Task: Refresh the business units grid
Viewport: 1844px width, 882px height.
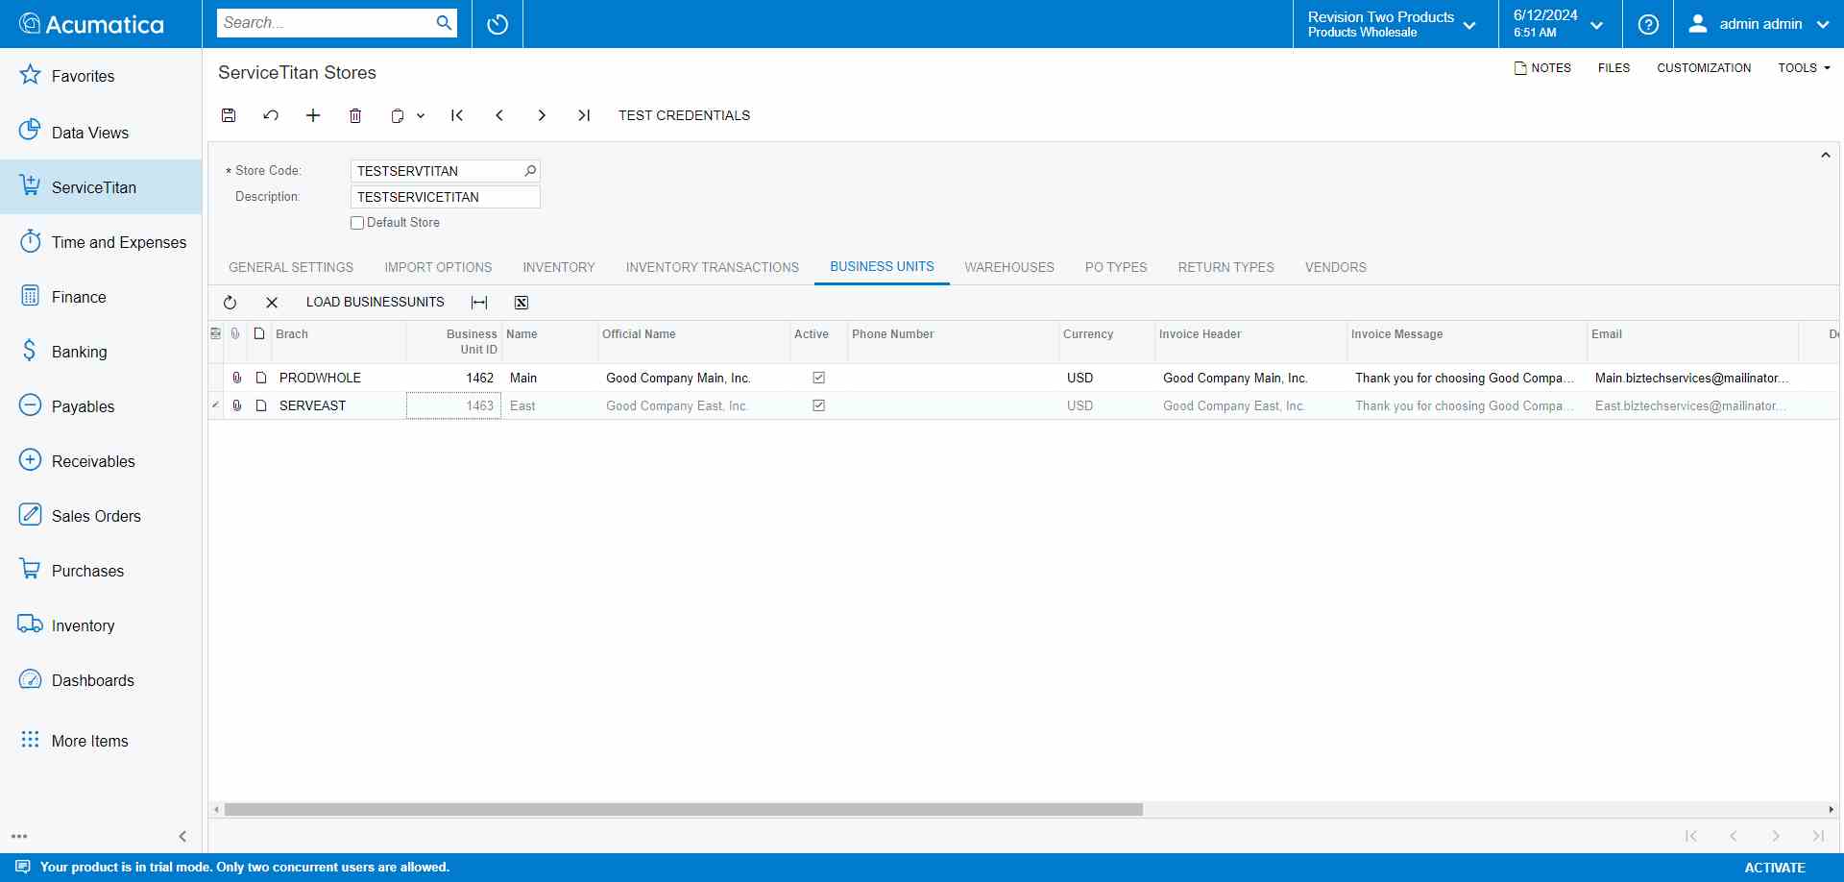Action: pos(230,303)
